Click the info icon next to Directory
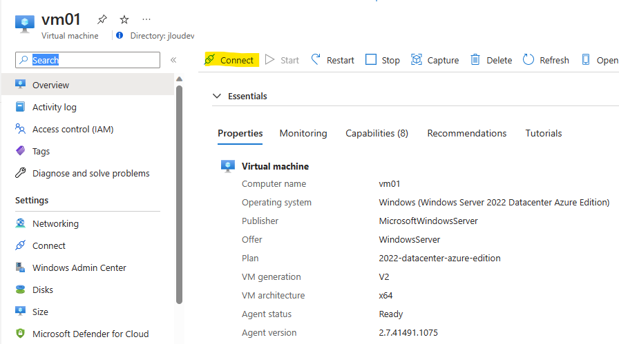 coord(120,35)
